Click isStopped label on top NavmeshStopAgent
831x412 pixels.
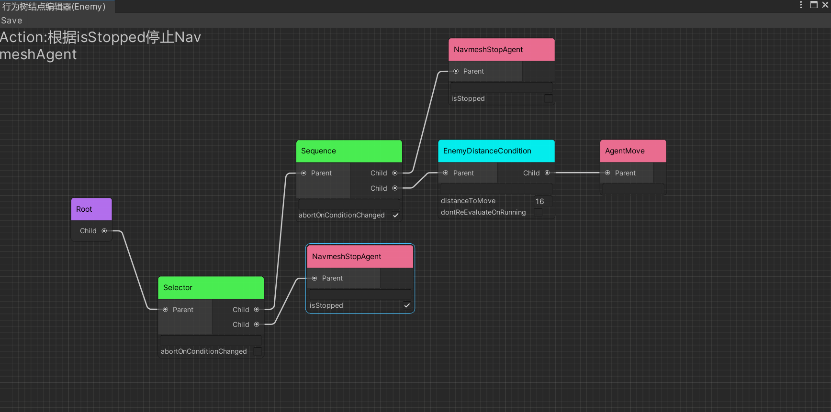pos(468,98)
